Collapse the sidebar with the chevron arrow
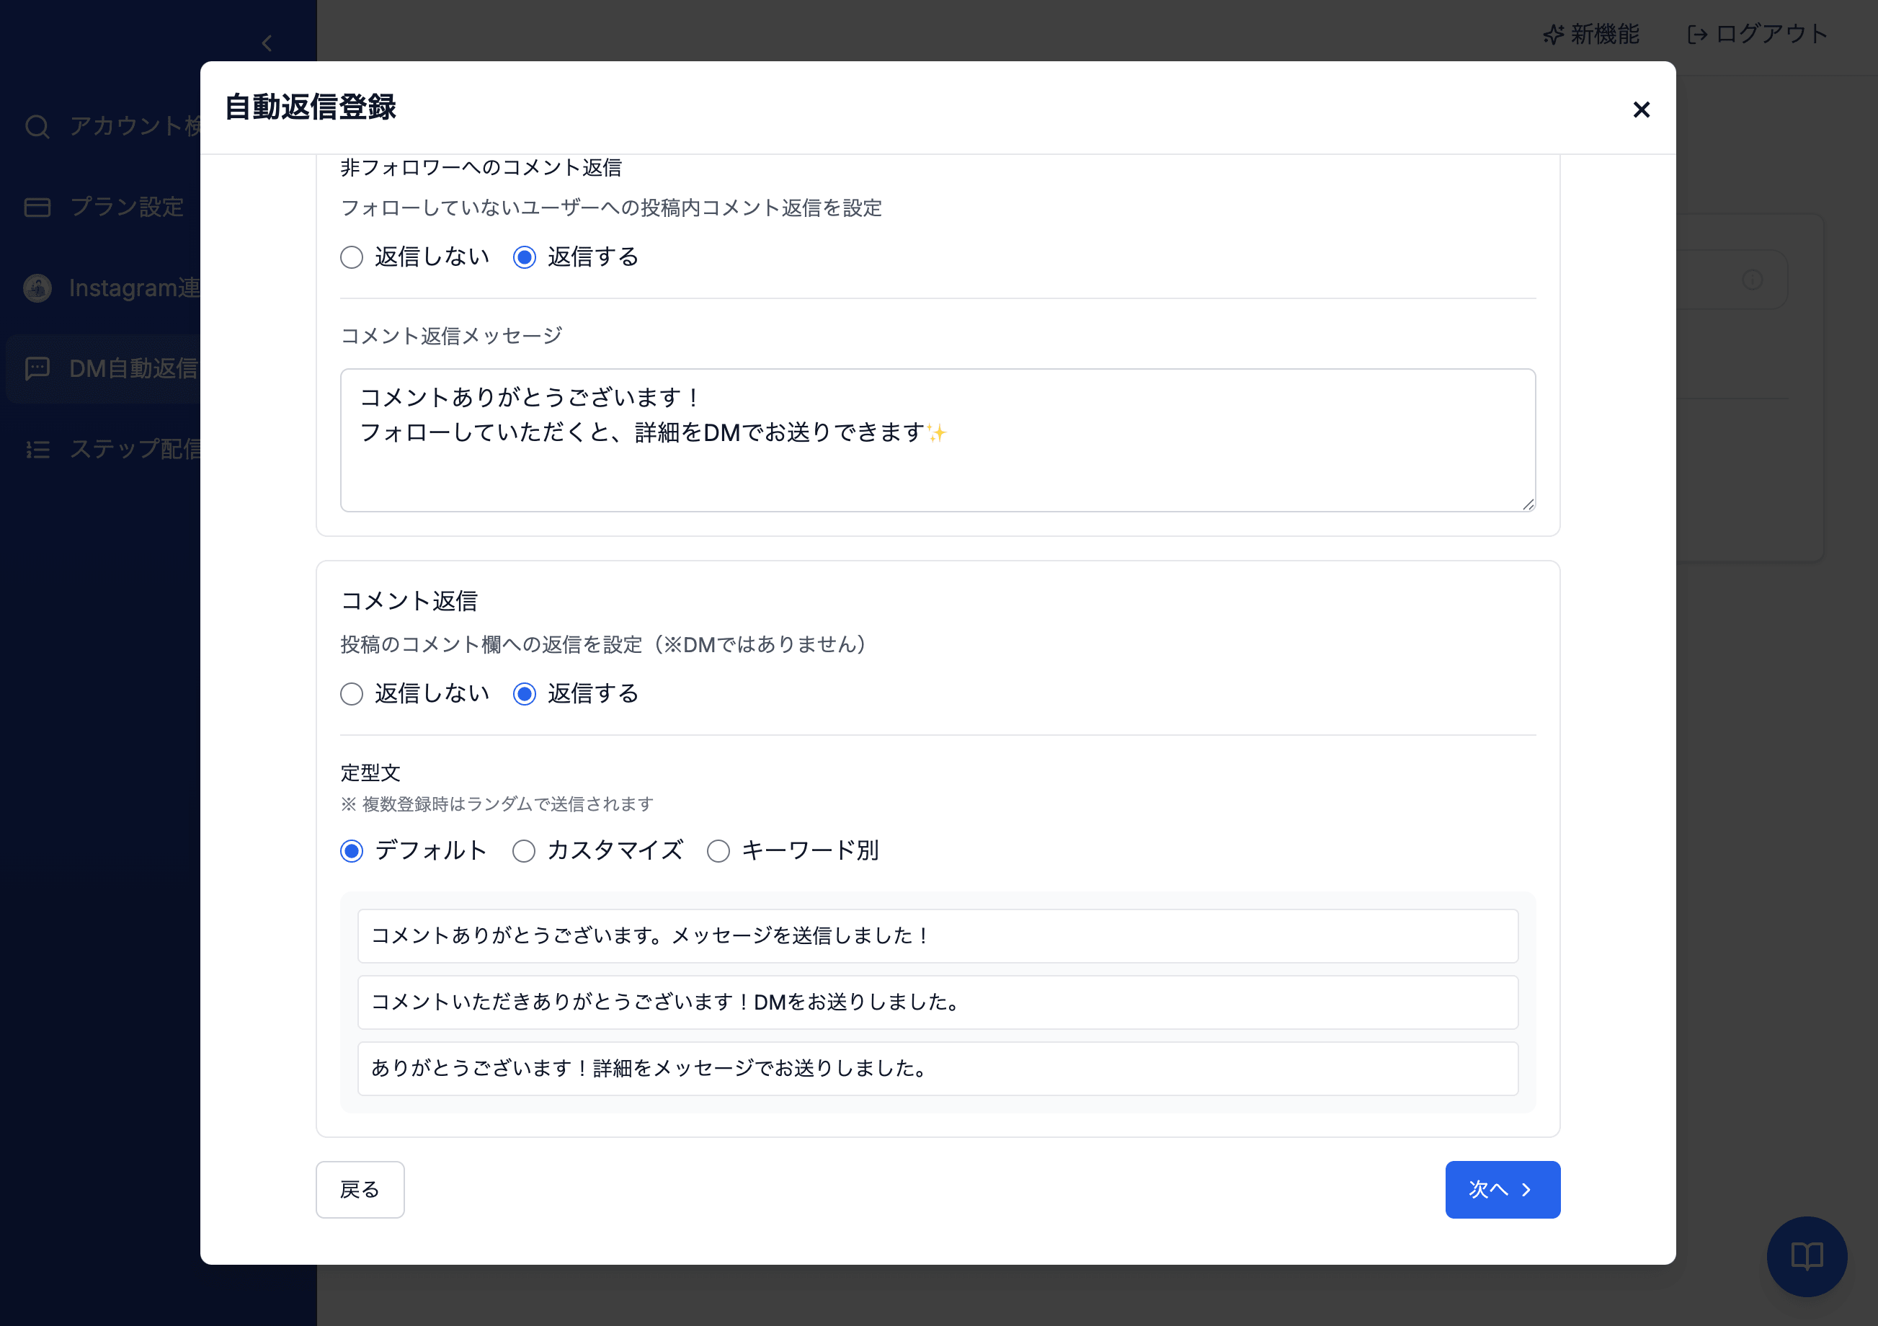1878x1326 pixels. pyautogui.click(x=267, y=43)
